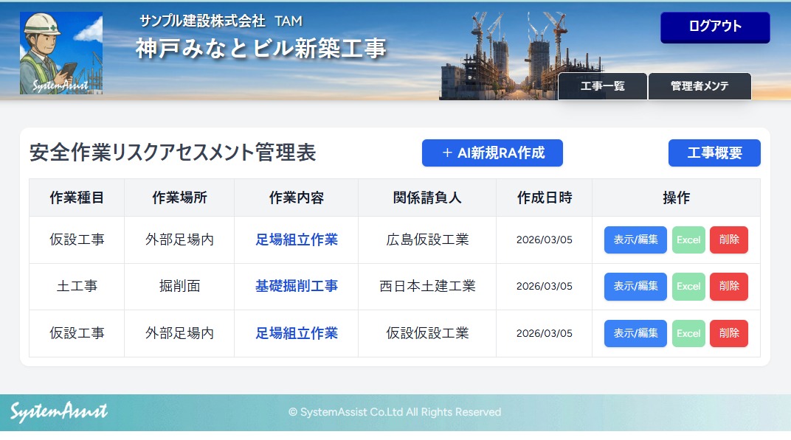Click 表示/編集 for the 仮設仮設工業 row

tap(635, 333)
